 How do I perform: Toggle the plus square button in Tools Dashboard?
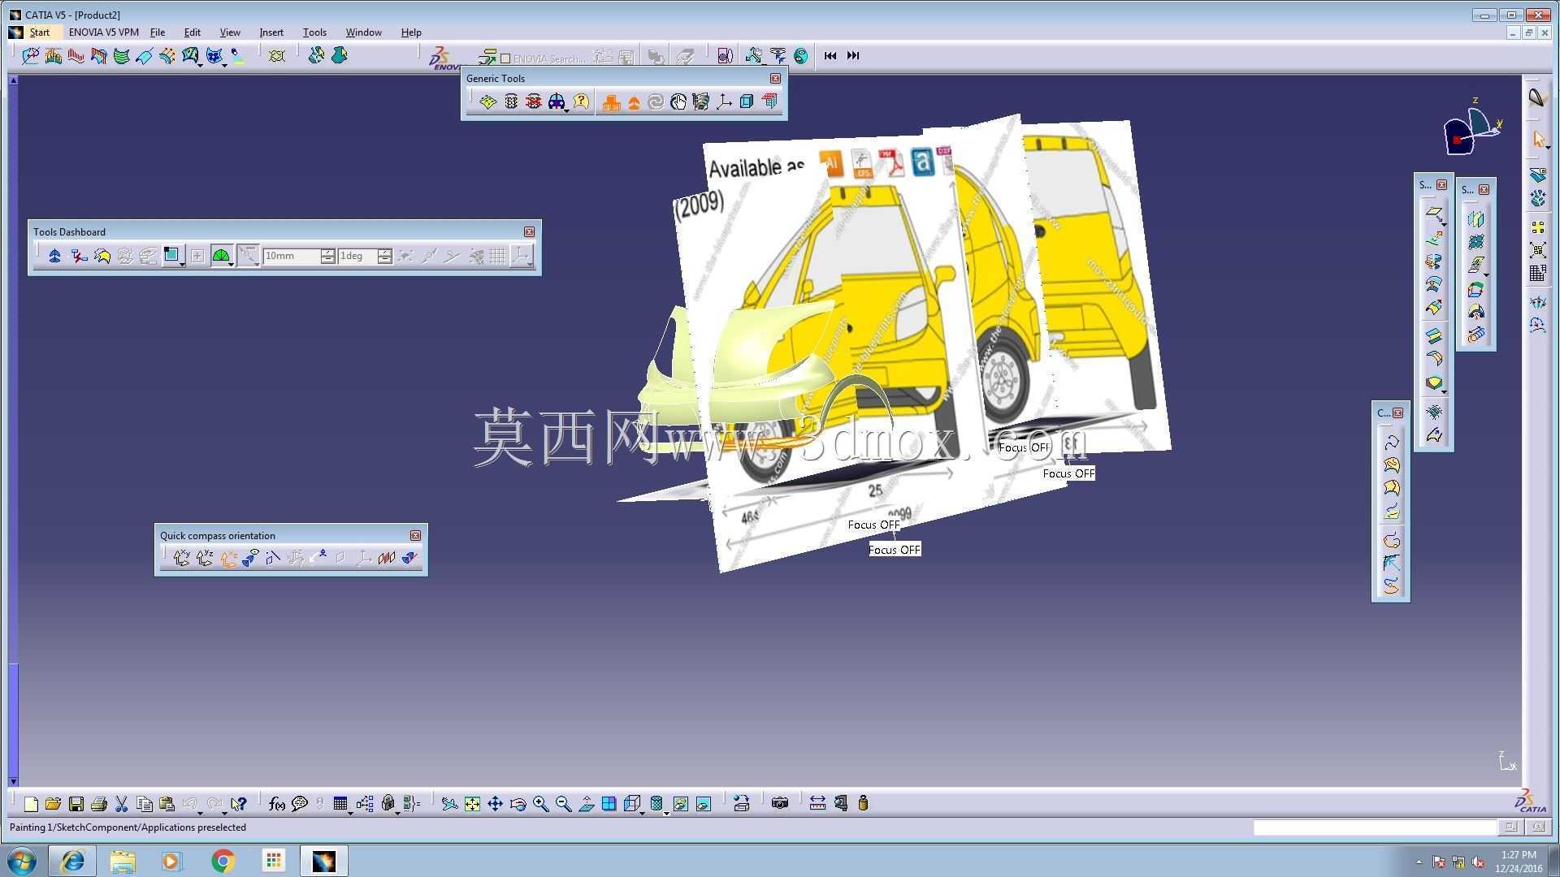click(197, 257)
